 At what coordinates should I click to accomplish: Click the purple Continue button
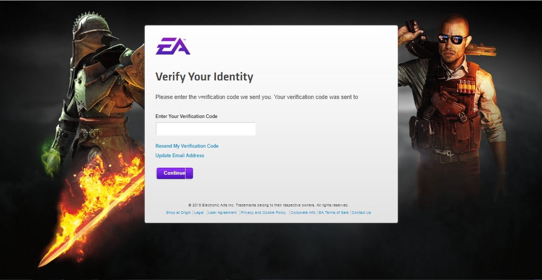point(174,173)
